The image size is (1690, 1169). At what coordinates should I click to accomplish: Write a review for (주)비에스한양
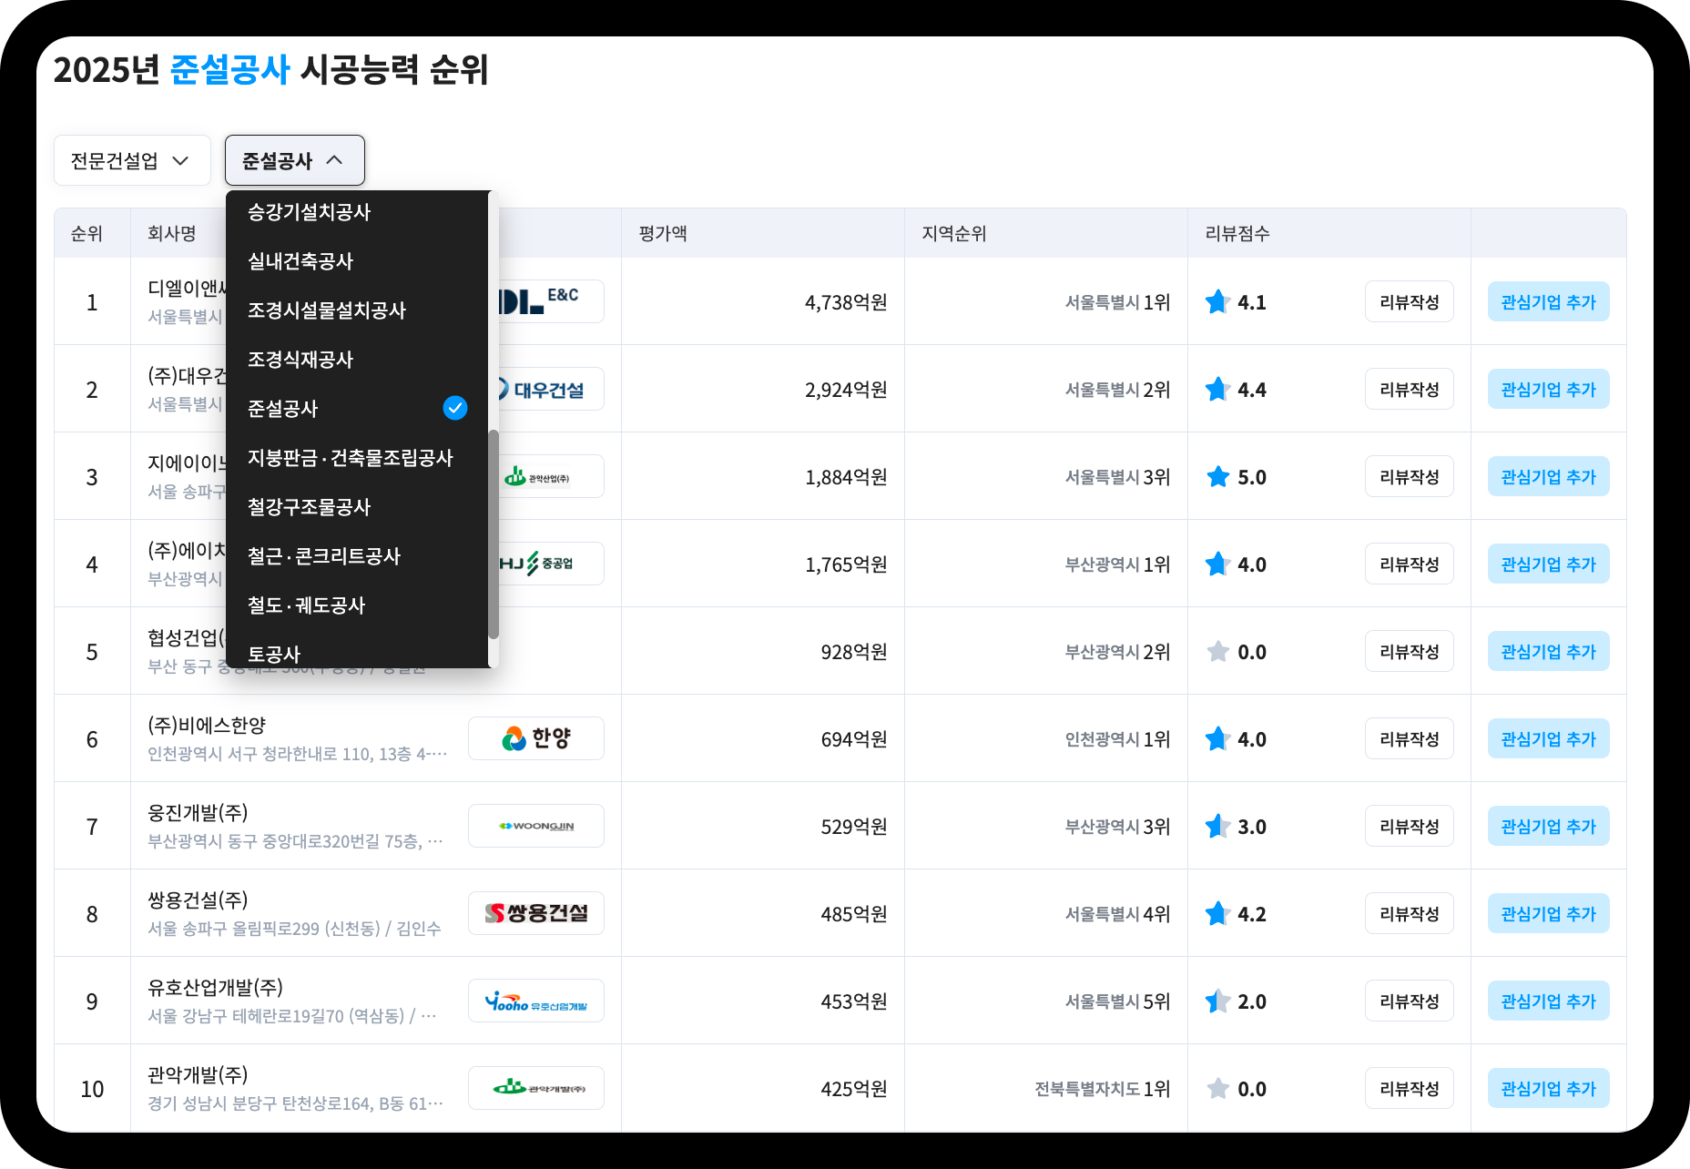[x=1410, y=738]
